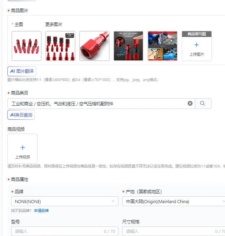Viewport: 225px width, 236px height.
Task: Click the plus icon to upload video
Action: click(23, 147)
